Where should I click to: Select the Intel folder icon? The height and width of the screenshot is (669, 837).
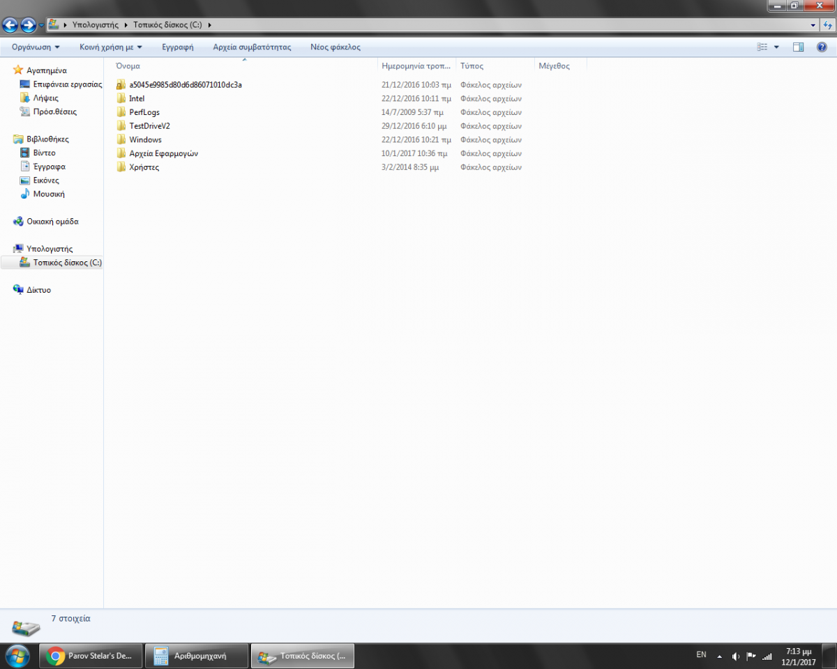(x=121, y=98)
